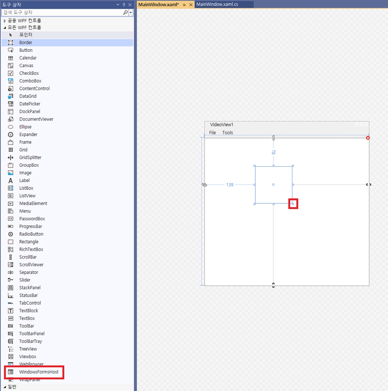This screenshot has height=391, width=388.
Task: Toggle the left margin anchor link
Action: point(204,185)
